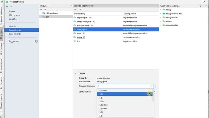Select Dependencies in the sidebar

pyautogui.click(x=22, y=30)
